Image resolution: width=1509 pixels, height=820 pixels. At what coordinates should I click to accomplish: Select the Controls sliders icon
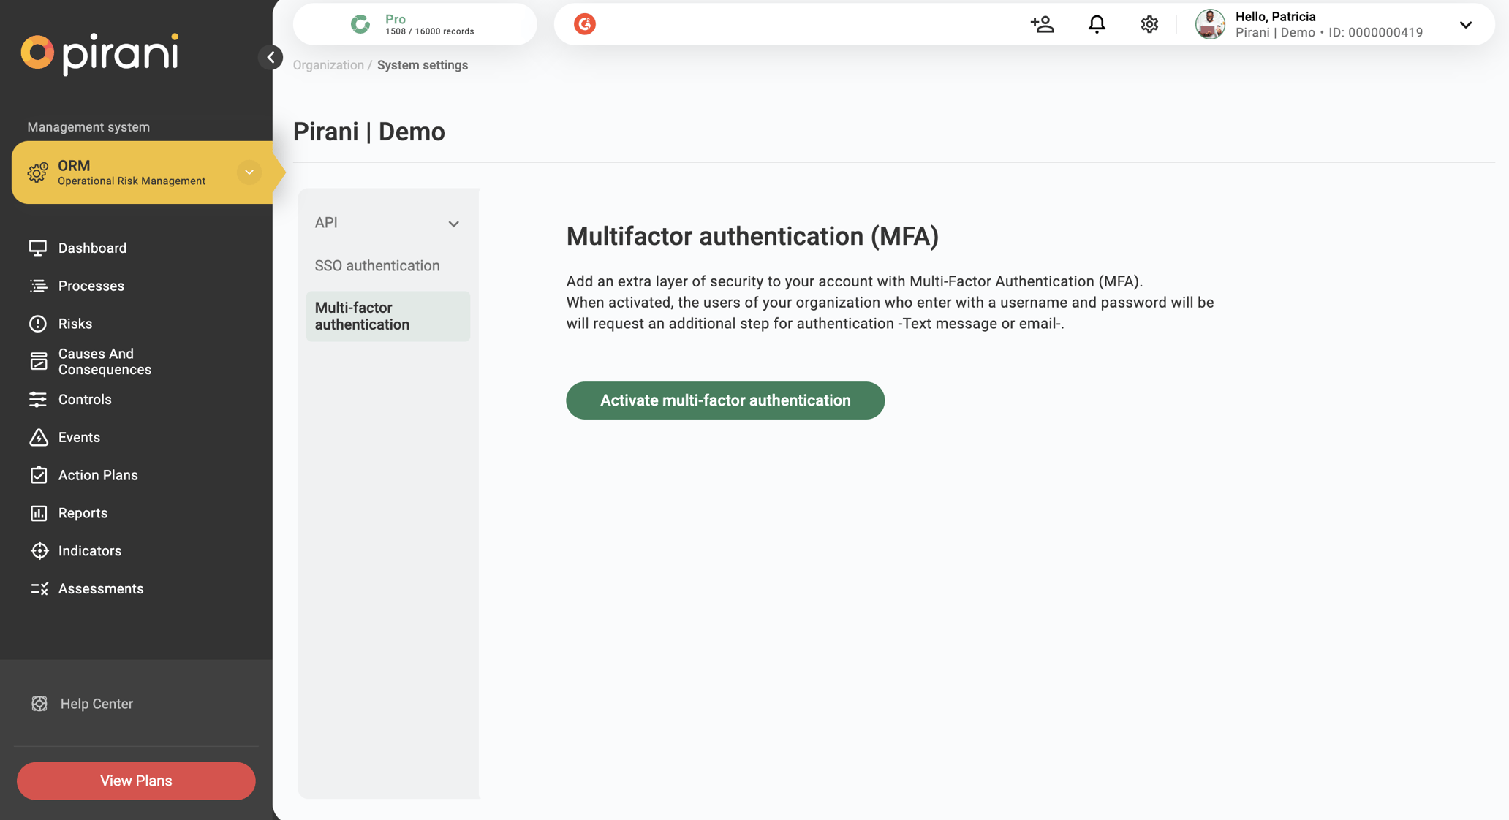click(38, 399)
